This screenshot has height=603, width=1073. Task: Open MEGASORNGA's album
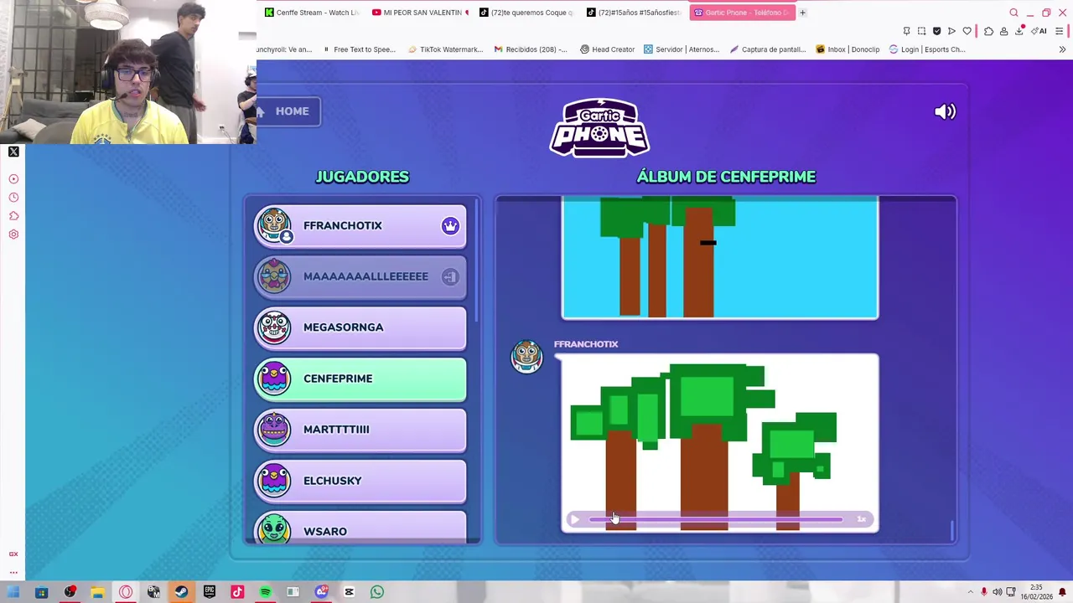click(x=360, y=328)
